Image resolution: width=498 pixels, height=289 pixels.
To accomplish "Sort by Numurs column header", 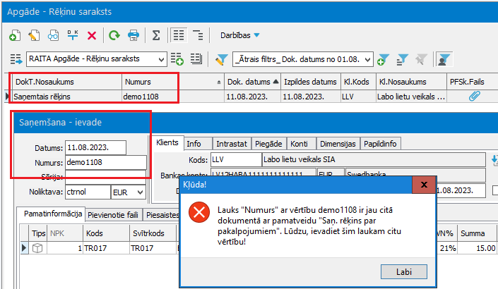I will tap(173, 82).
